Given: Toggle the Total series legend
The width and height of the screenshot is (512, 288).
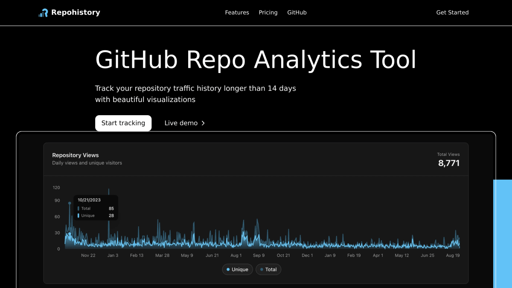Looking at the screenshot, I should [x=268, y=269].
